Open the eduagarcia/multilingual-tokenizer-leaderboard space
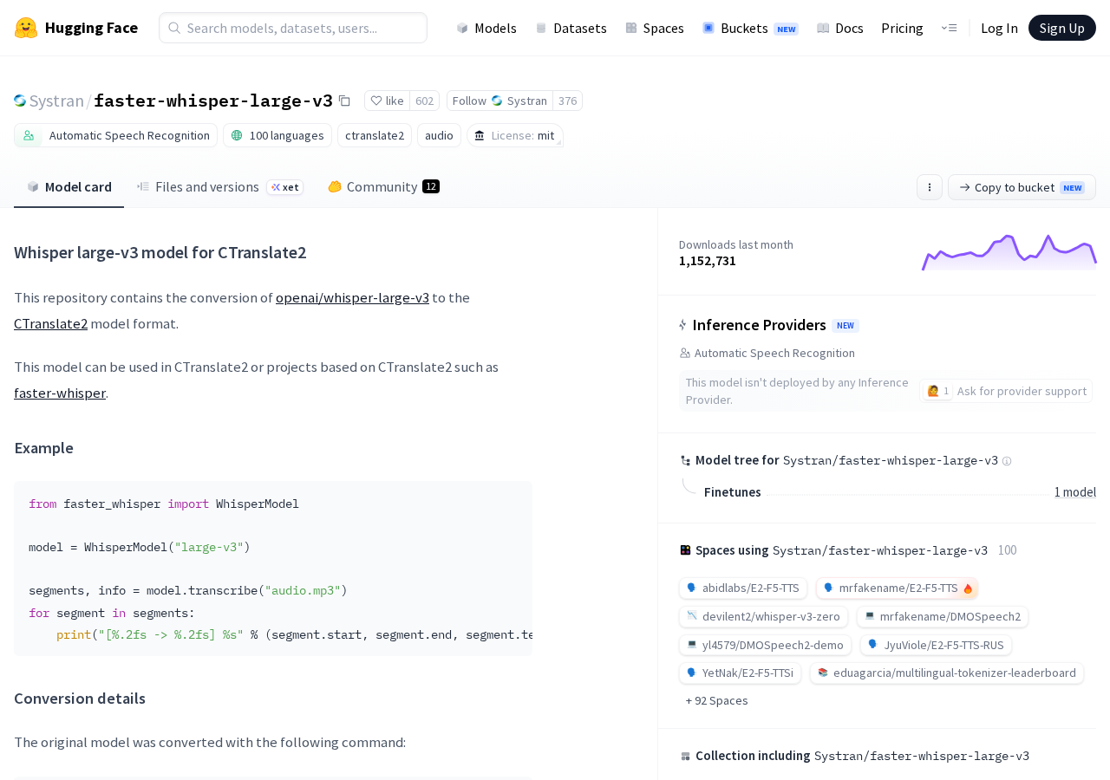Viewport: 1110px width, 780px height. 947,673
